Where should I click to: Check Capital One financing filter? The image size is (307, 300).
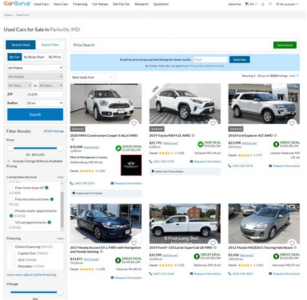click(14, 253)
